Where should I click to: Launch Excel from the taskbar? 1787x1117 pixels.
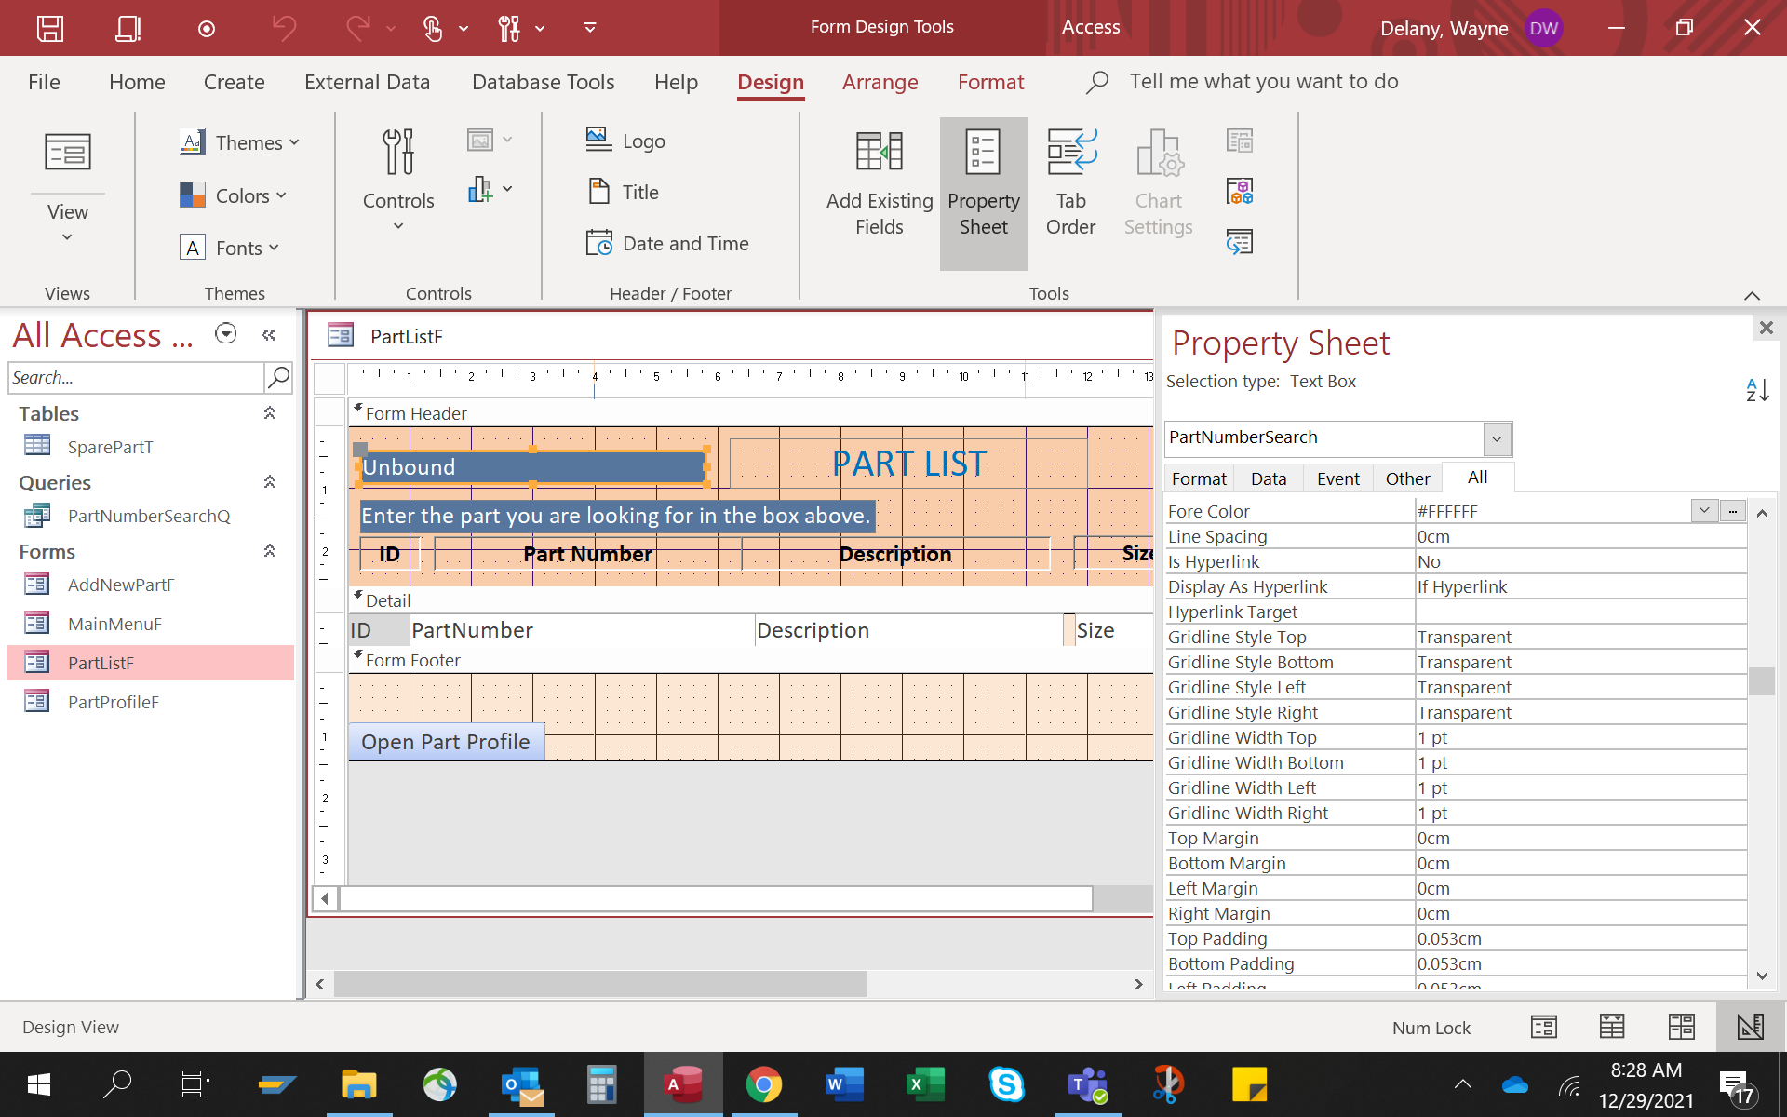pos(925,1083)
